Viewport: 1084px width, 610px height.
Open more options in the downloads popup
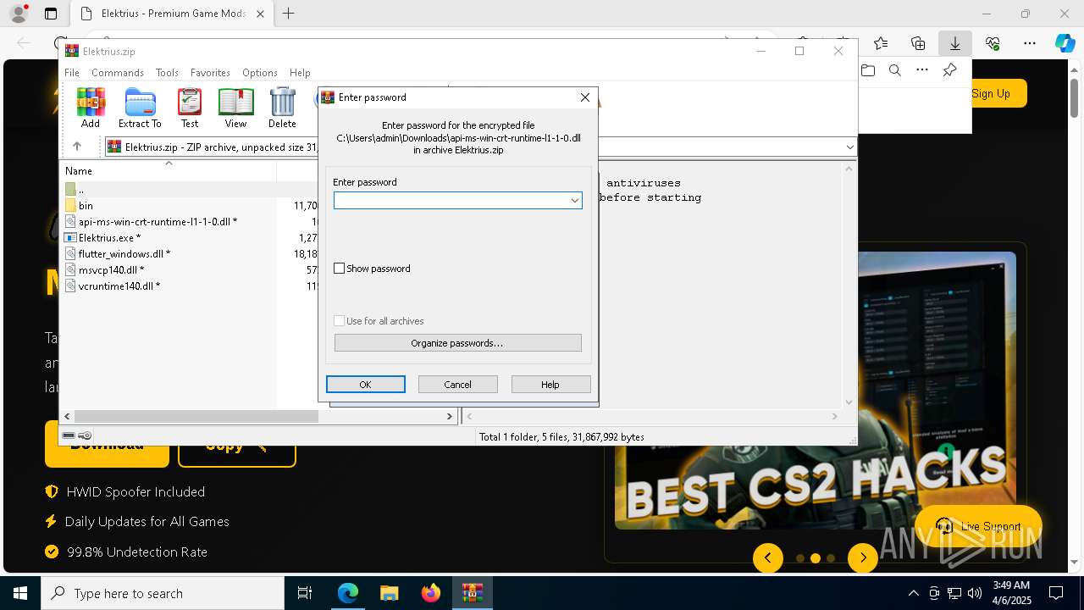[x=922, y=70]
